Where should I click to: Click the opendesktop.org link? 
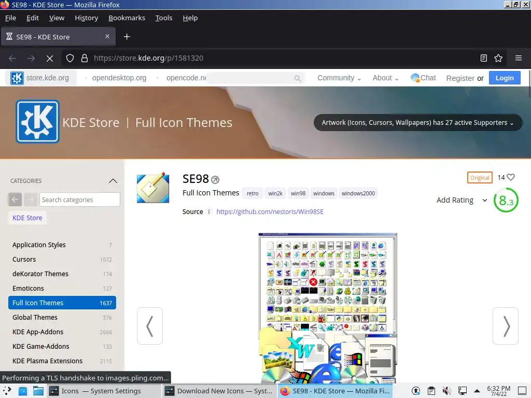[119, 78]
